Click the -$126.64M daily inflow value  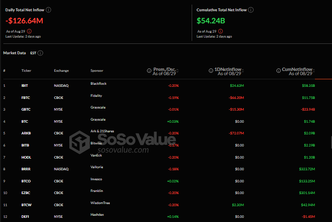pyautogui.click(x=24, y=21)
